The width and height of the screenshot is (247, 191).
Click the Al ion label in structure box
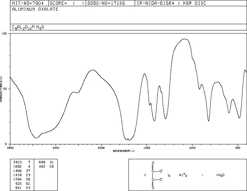183,175
